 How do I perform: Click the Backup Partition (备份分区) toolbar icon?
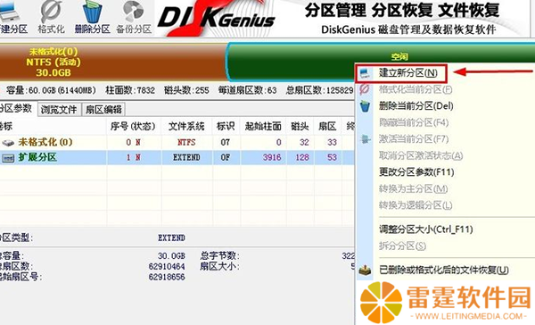[x=133, y=12]
